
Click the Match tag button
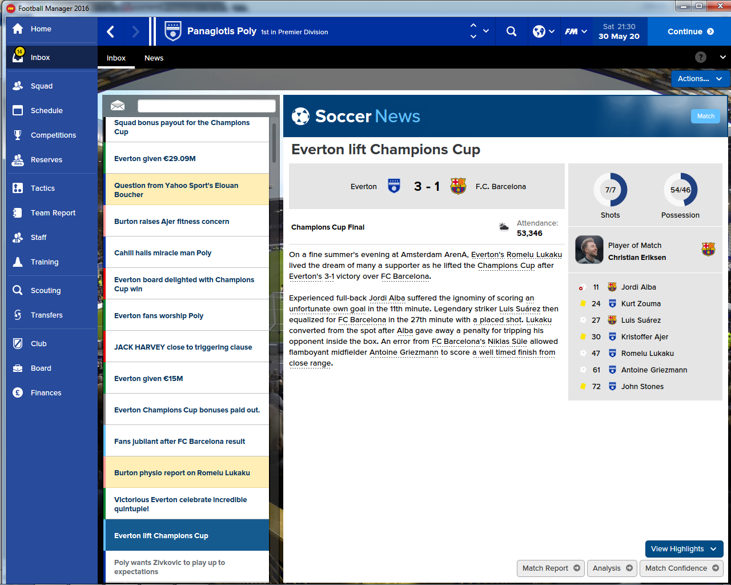(x=706, y=116)
